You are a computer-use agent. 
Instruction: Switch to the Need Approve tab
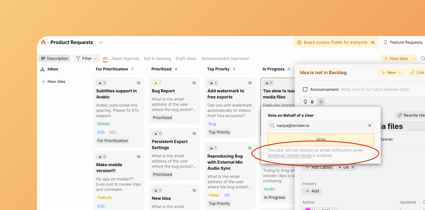tap(126, 58)
